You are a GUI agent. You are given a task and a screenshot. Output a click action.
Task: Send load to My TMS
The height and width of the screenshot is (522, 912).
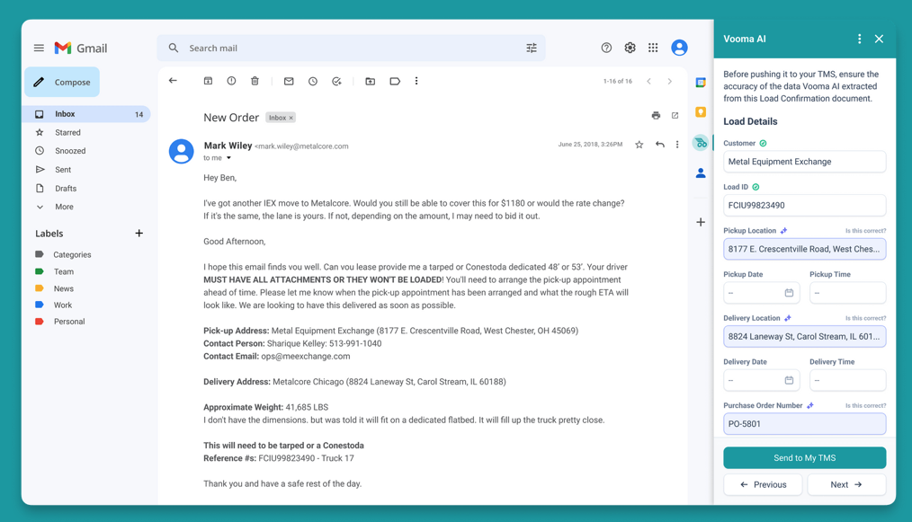(x=804, y=458)
